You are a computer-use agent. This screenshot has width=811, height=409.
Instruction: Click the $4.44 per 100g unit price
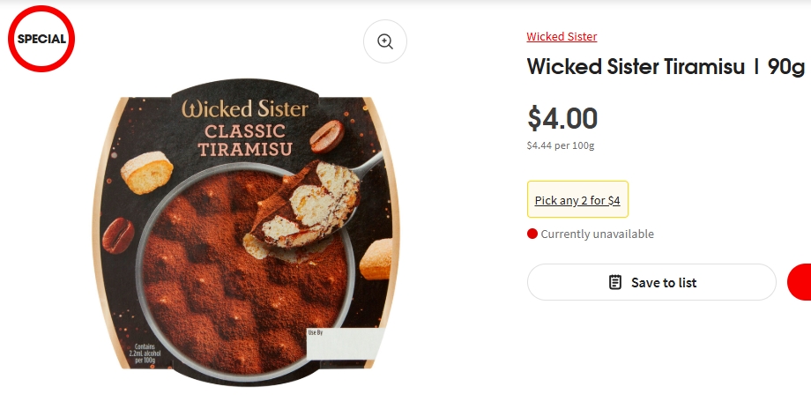pyautogui.click(x=561, y=145)
